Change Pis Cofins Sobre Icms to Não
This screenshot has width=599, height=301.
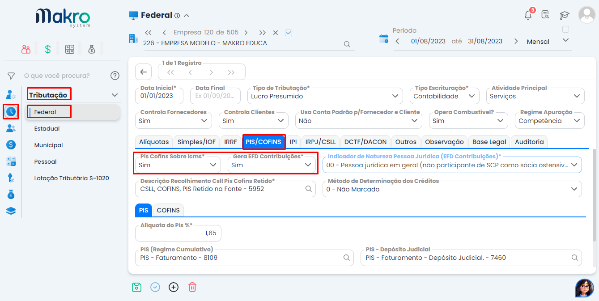click(x=213, y=165)
